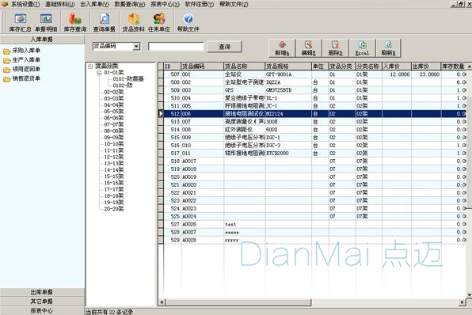Select tree item 02-02架
Viewport: 472px width, 315px height.
click(x=114, y=92)
